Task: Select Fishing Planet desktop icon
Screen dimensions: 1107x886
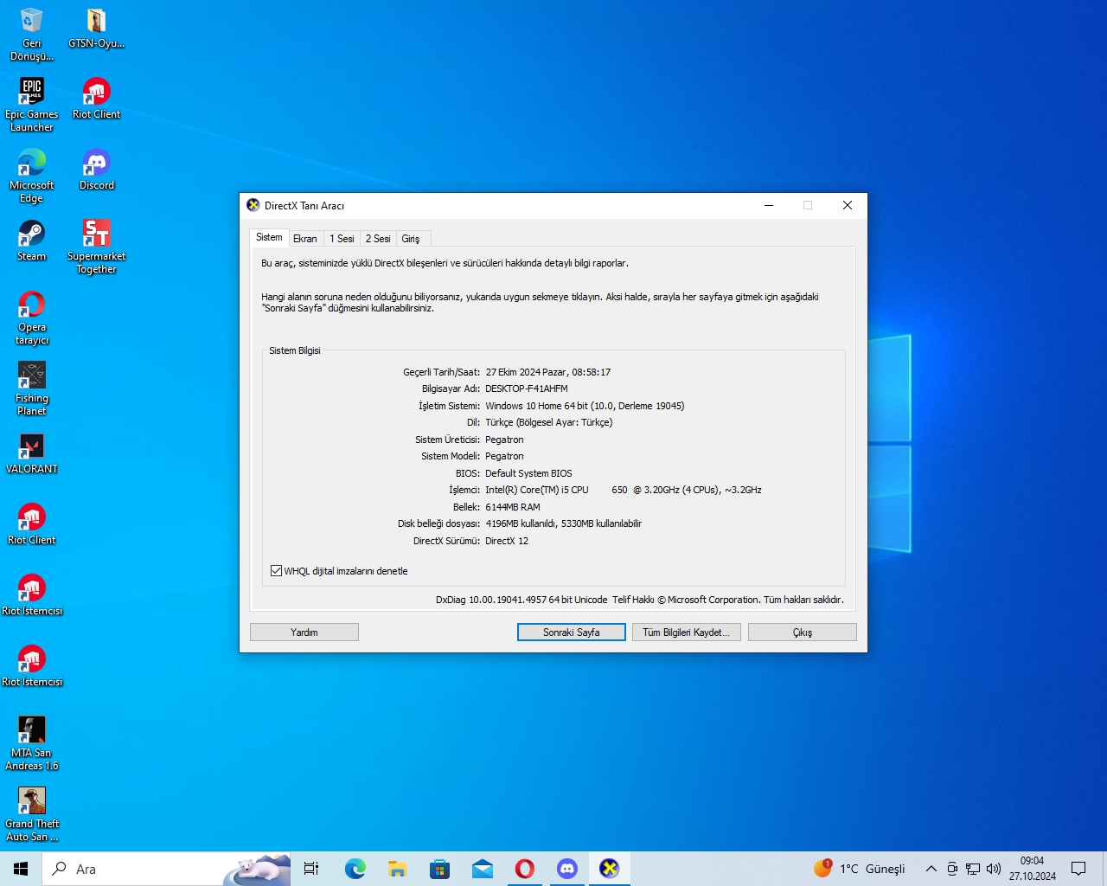Action: click(32, 376)
